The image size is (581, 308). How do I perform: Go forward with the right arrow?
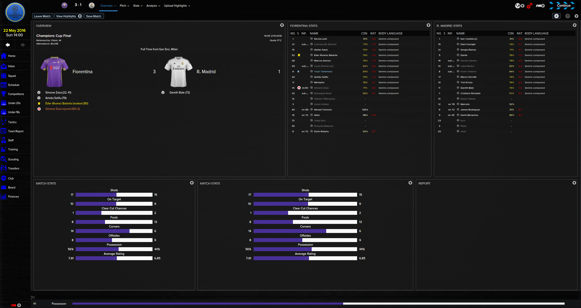click(23, 45)
